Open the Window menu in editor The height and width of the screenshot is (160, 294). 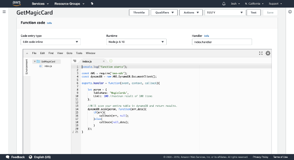pyautogui.click(x=91, y=53)
